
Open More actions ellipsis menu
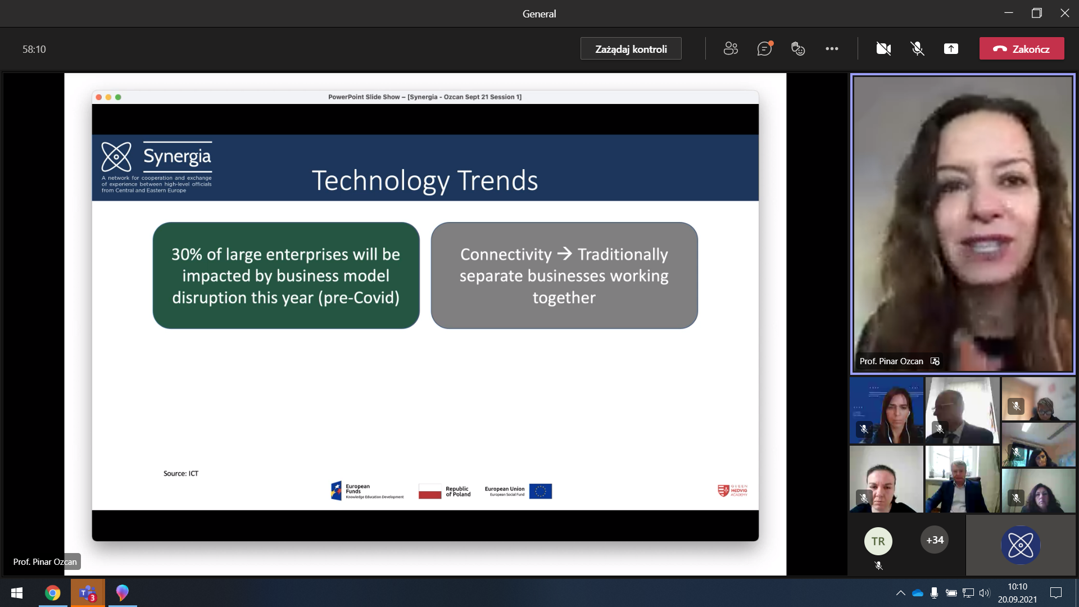832,49
